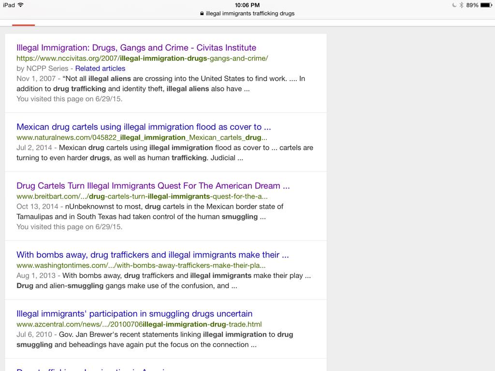Viewport: 495px width, 371px height.
Task: Select the breitbart.com URL text
Action: tap(142, 197)
